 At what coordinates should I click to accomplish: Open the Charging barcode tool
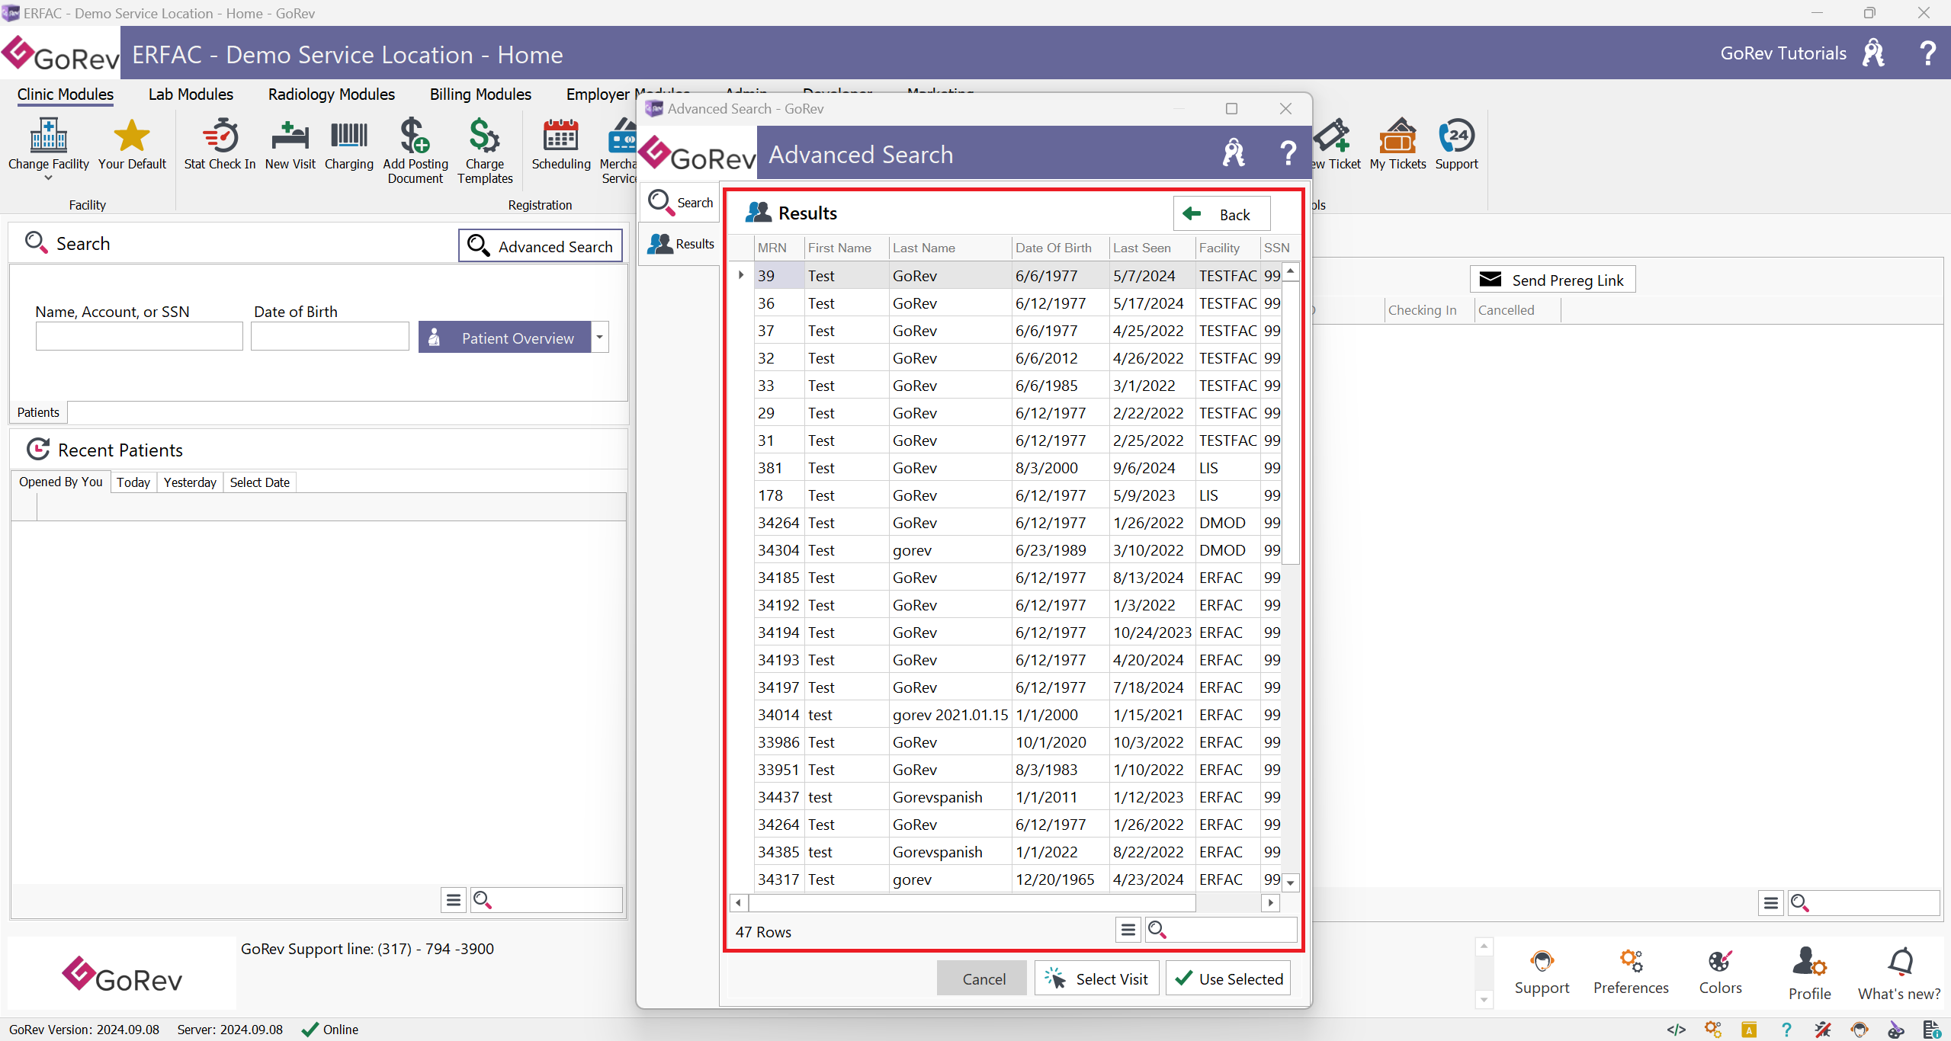pos(348,145)
